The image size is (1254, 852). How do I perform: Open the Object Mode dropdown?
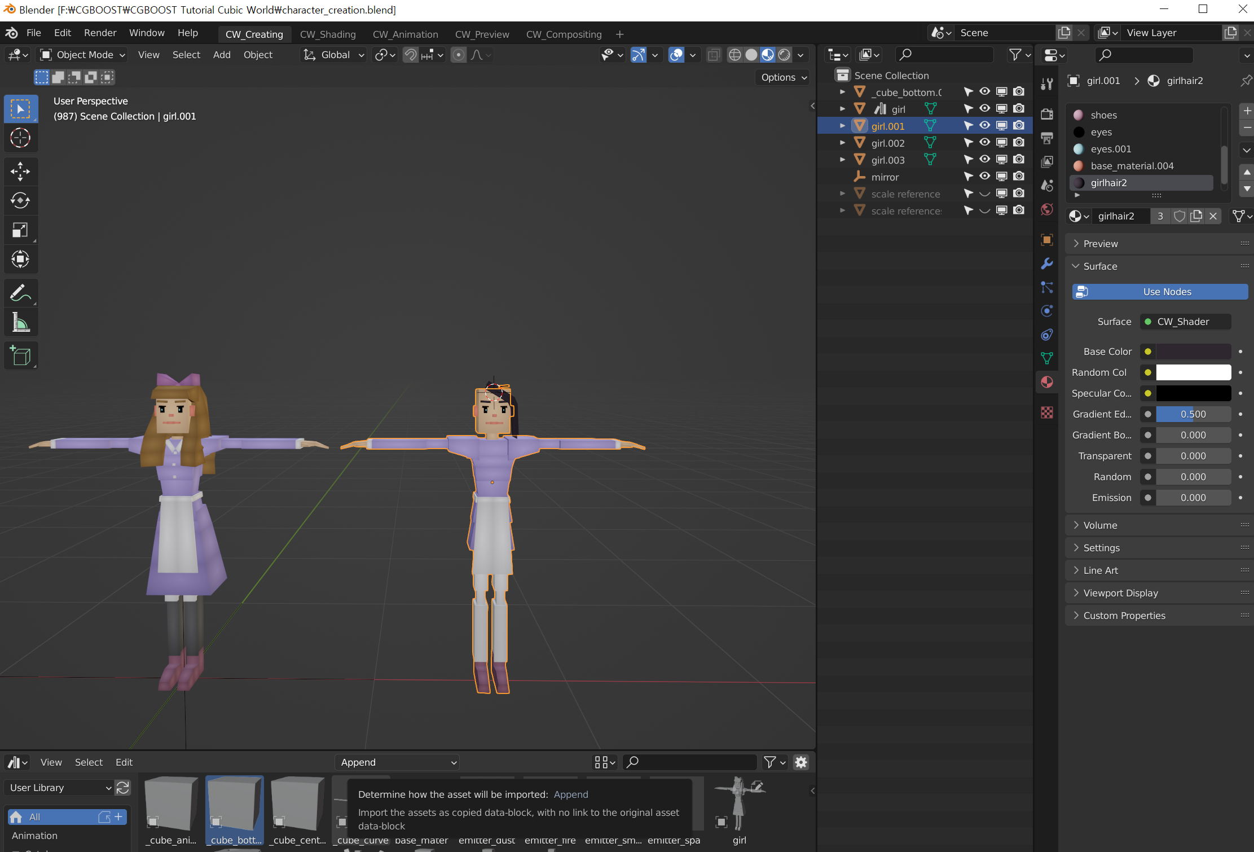click(83, 55)
